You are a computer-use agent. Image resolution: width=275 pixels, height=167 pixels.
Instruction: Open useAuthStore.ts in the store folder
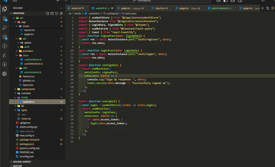pos(33,60)
